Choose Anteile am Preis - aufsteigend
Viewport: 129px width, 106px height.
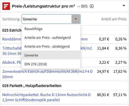(x=51, y=37)
